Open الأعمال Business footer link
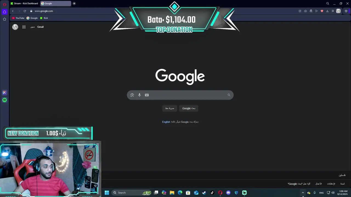This screenshot has height=197, width=351. point(319,184)
